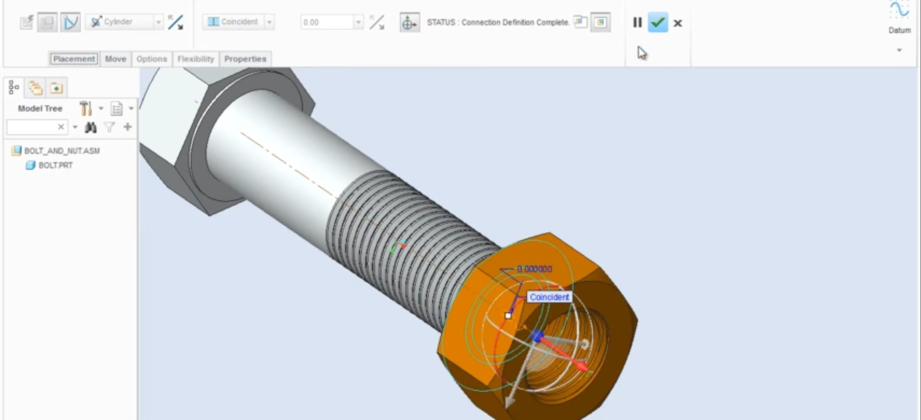The width and height of the screenshot is (921, 420).
Task: Select BOLT.PRT in the Model Tree
Action: click(x=55, y=165)
